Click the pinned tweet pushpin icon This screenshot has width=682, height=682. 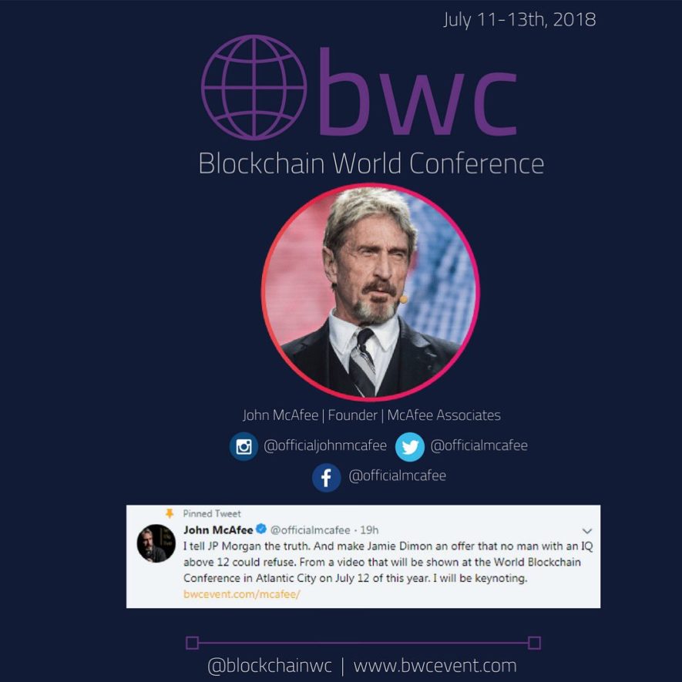[x=170, y=513]
